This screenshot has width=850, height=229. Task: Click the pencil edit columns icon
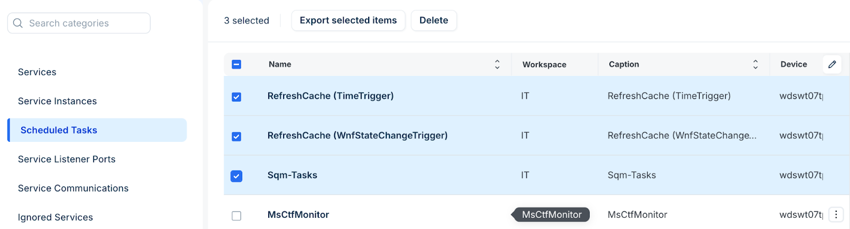coord(832,64)
